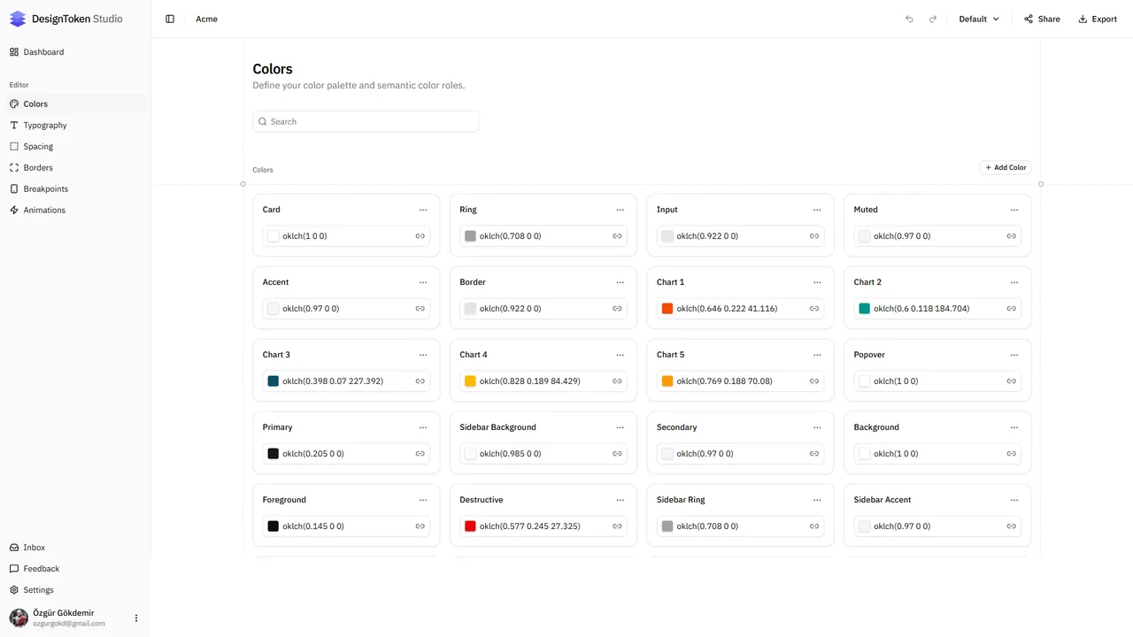Toggle the sidebar collapse control
The height and width of the screenshot is (637, 1133).
point(170,19)
